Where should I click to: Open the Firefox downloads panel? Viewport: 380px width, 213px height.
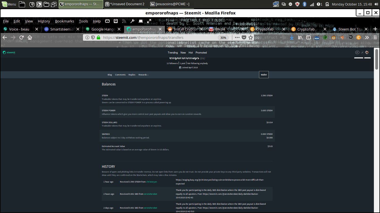(292, 37)
